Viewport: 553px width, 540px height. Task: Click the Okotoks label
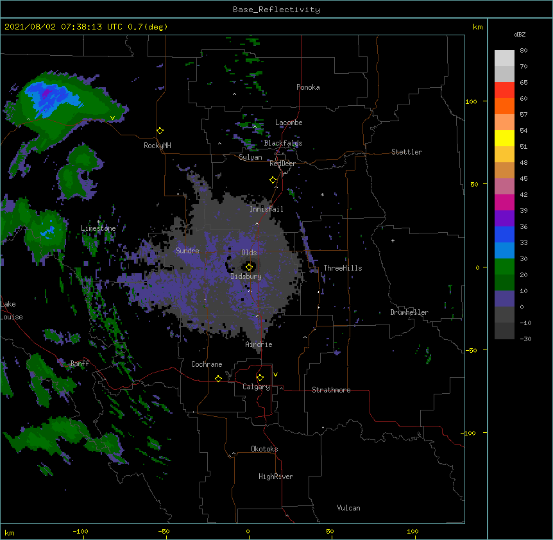(264, 449)
